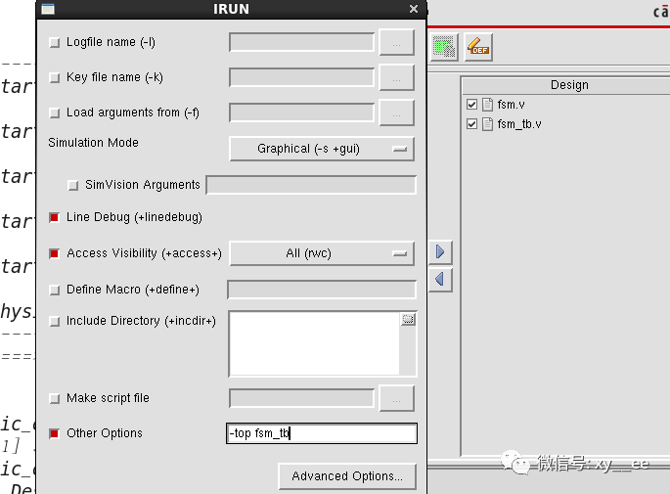Click the DEF pencil toolbar icon
Viewport: 670px width, 494px height.
478,47
